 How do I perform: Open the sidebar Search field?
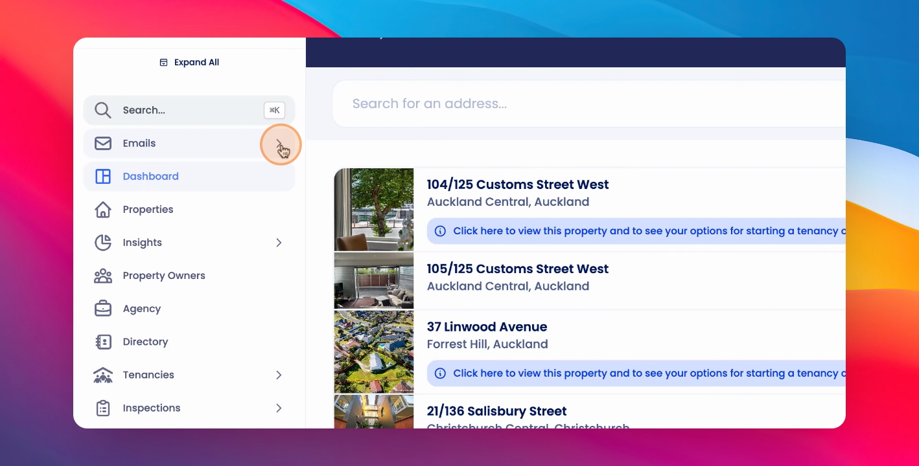click(x=189, y=110)
